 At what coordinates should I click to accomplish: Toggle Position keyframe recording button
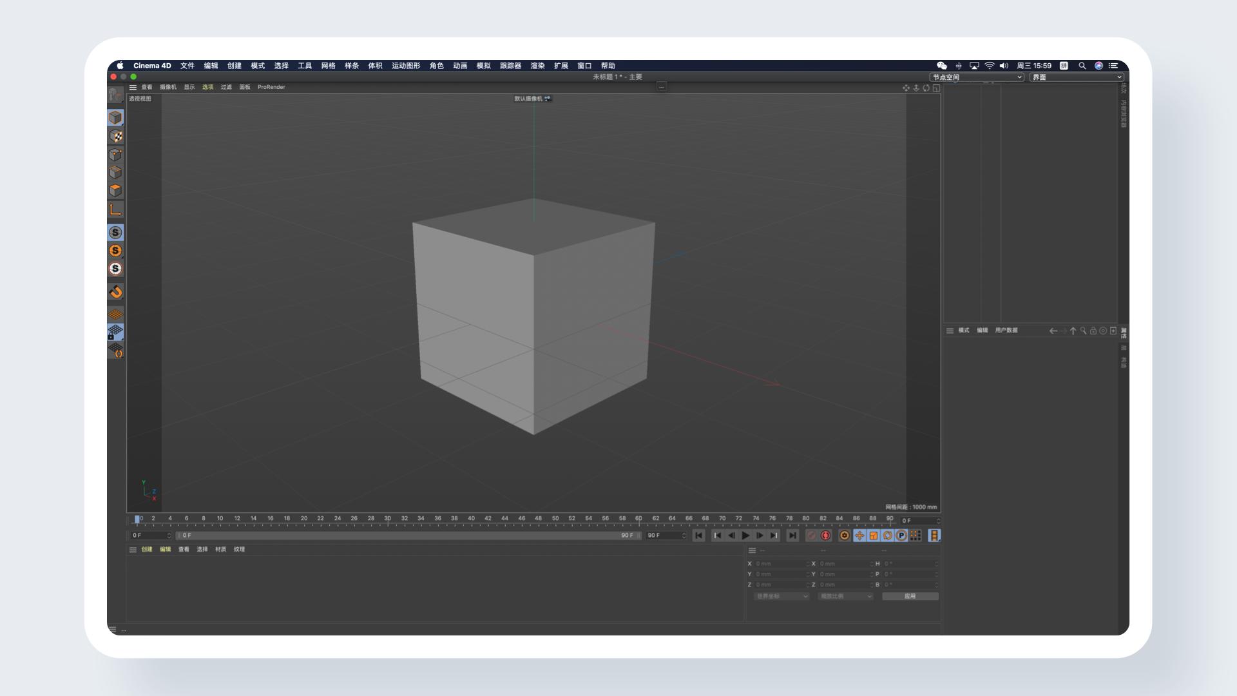(x=859, y=536)
